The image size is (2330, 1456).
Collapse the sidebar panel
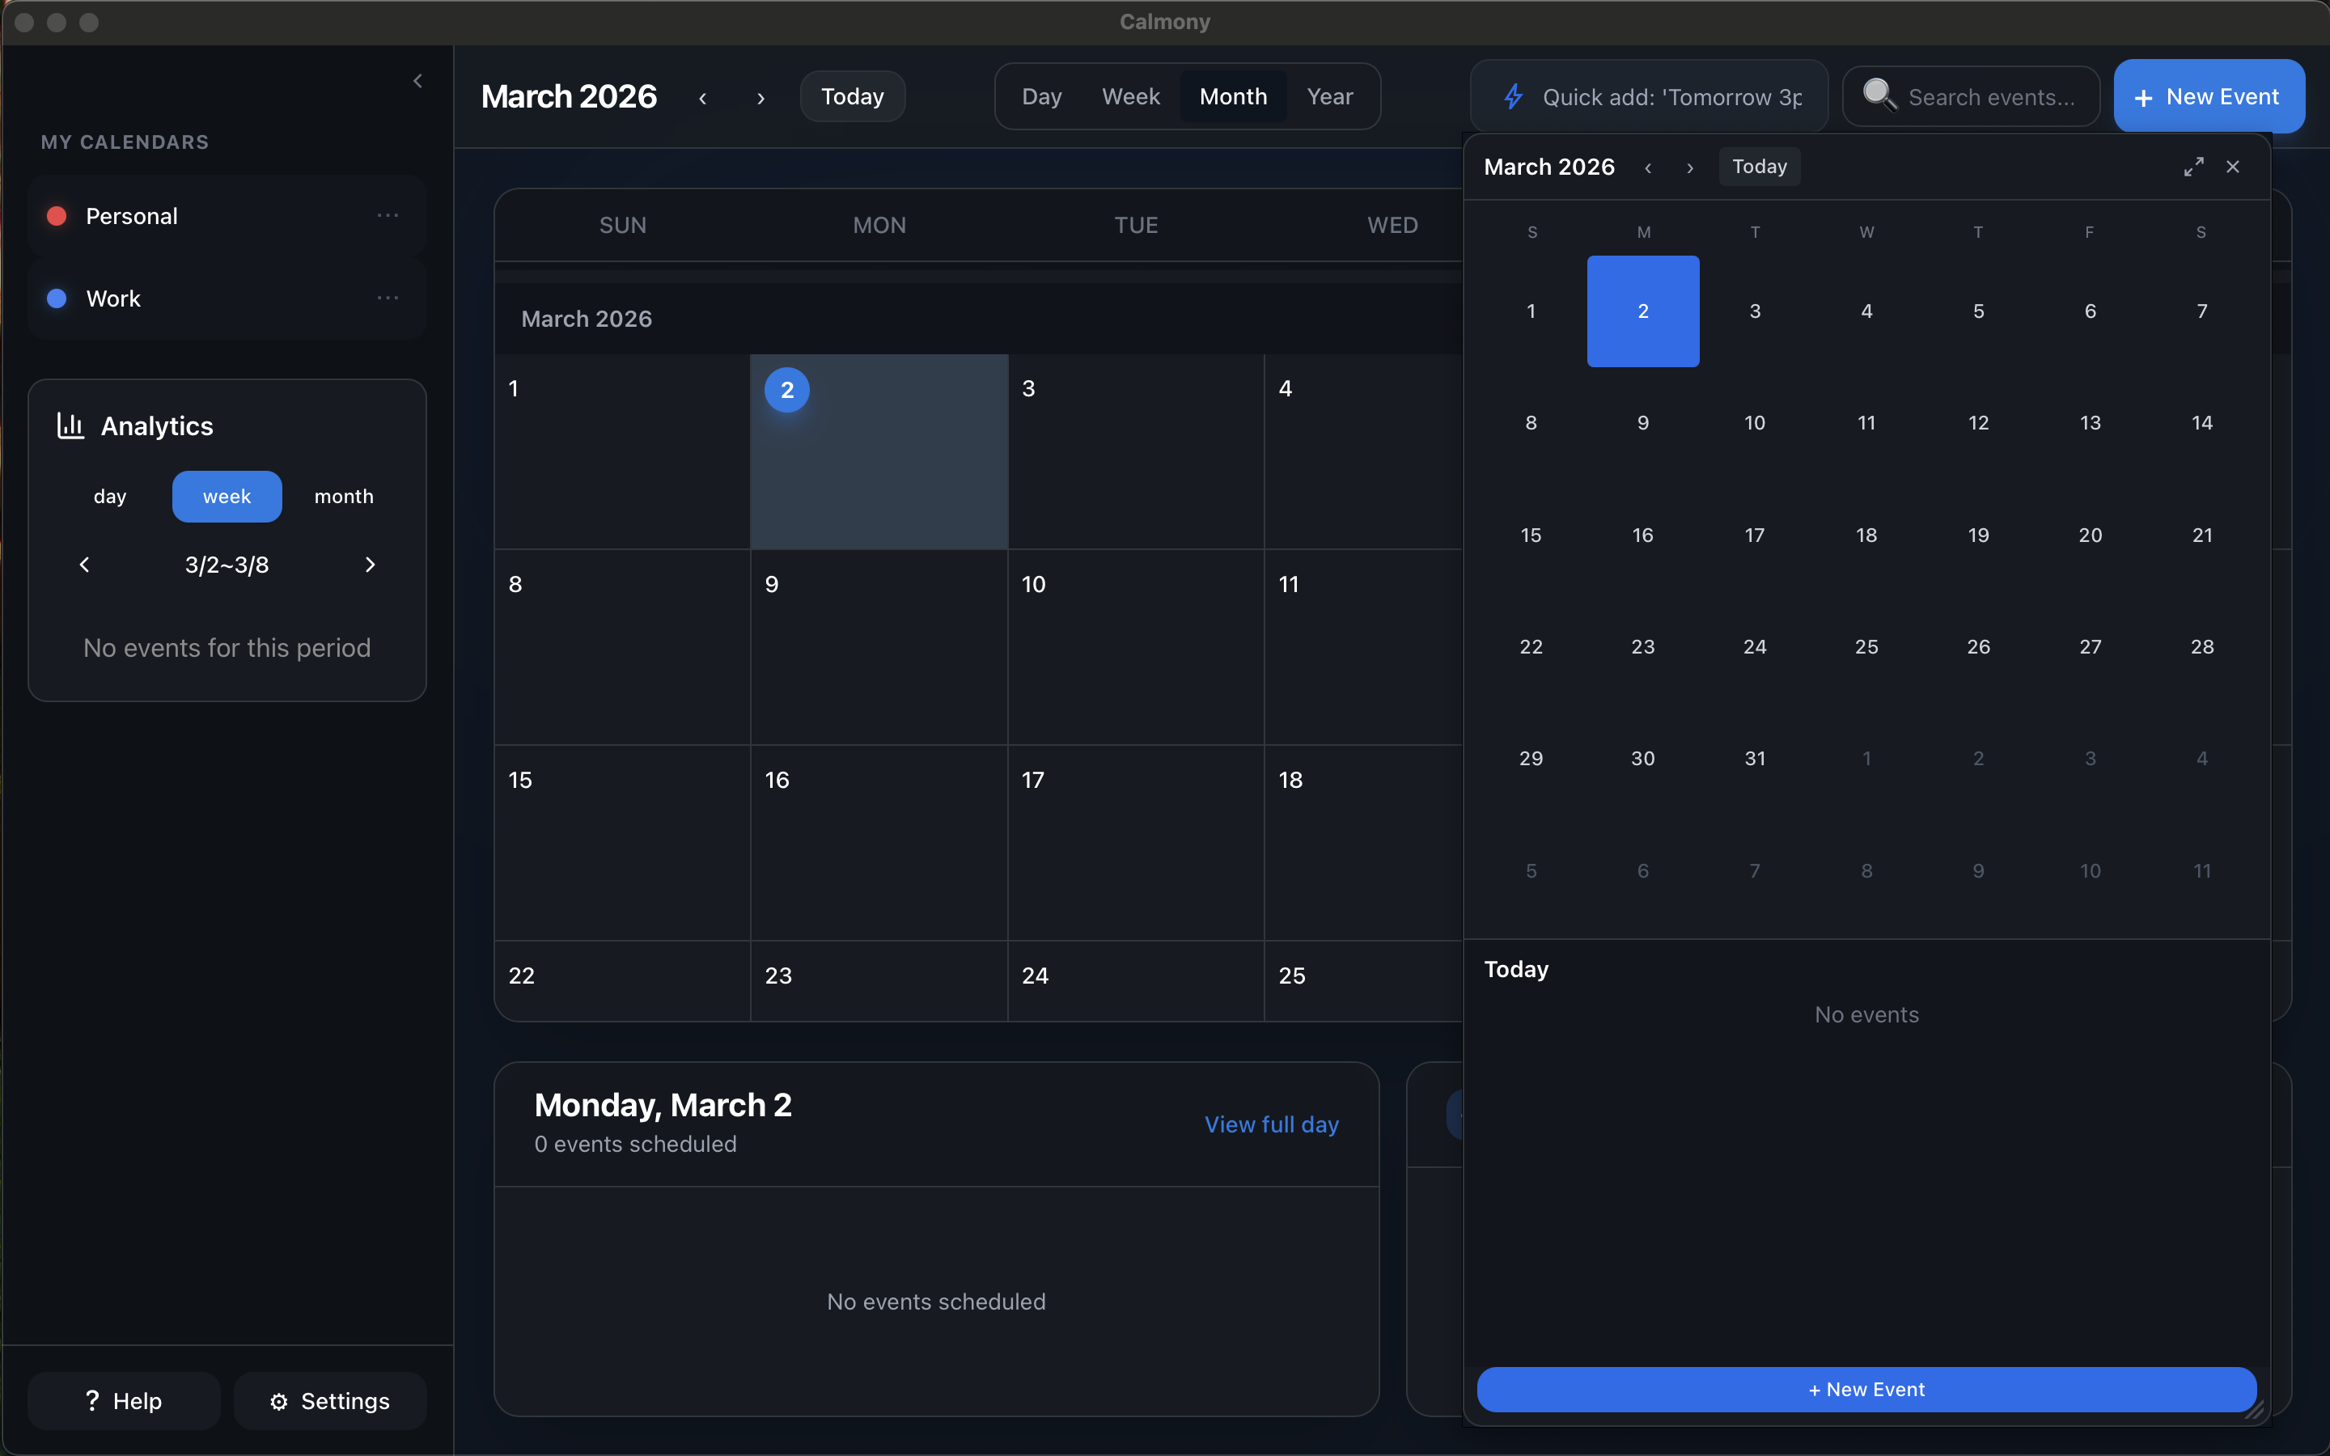tap(419, 81)
